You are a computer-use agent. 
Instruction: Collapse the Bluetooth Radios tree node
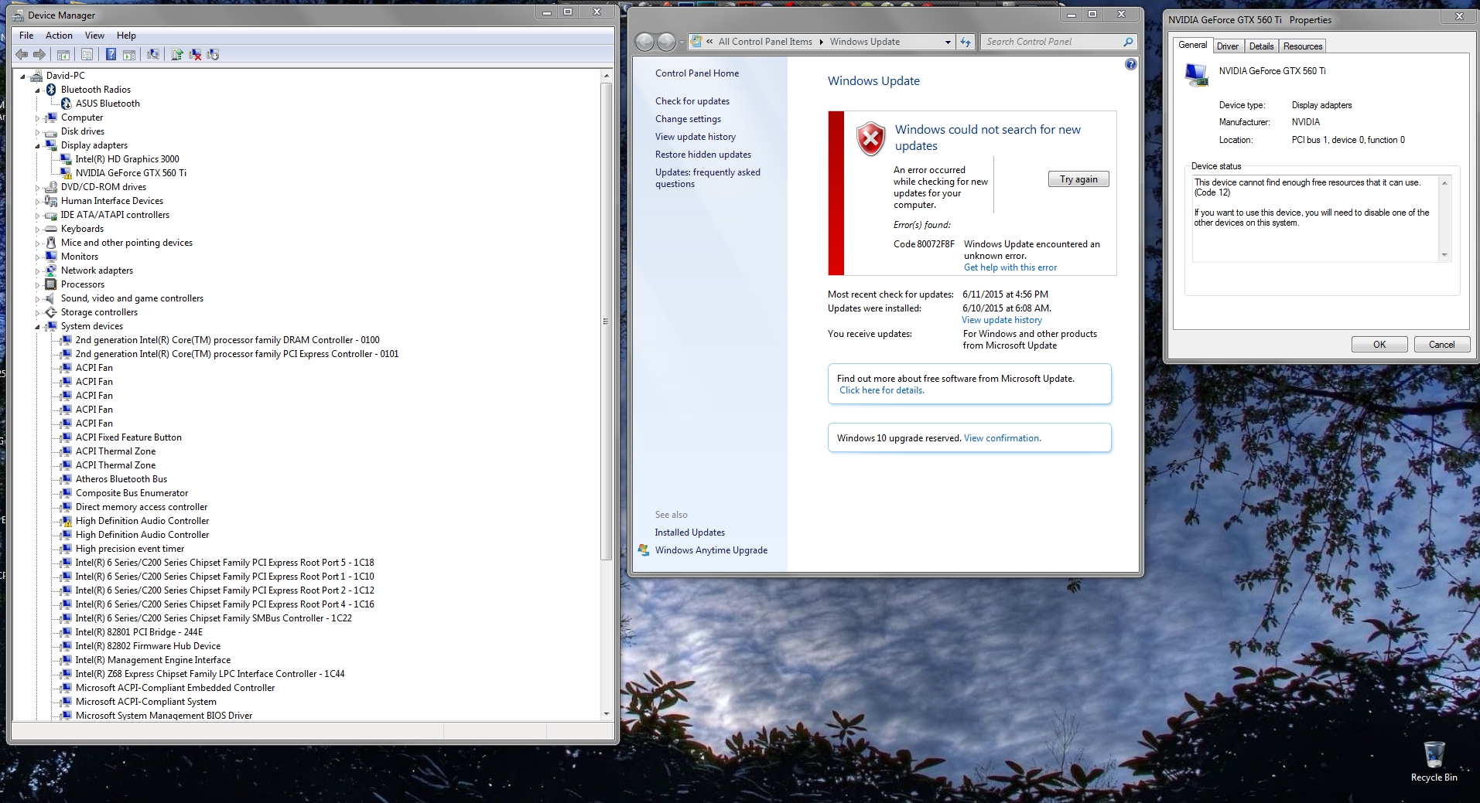[37, 90]
